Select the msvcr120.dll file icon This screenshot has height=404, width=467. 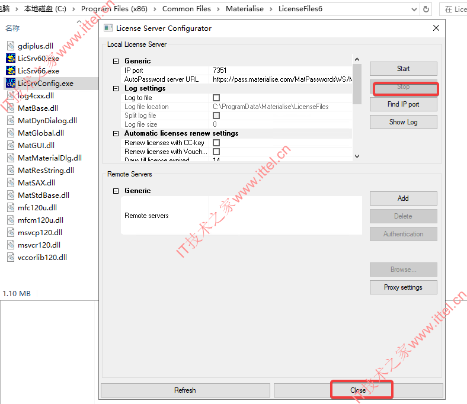(11, 245)
